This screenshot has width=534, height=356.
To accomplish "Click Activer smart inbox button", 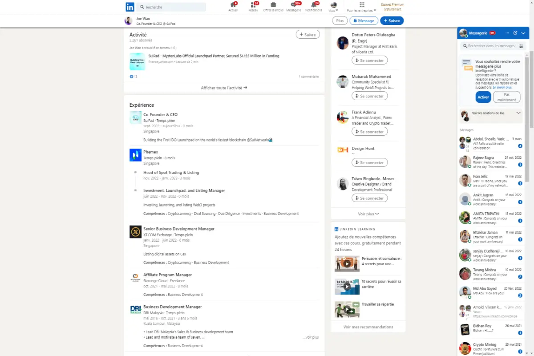I will pyautogui.click(x=483, y=97).
